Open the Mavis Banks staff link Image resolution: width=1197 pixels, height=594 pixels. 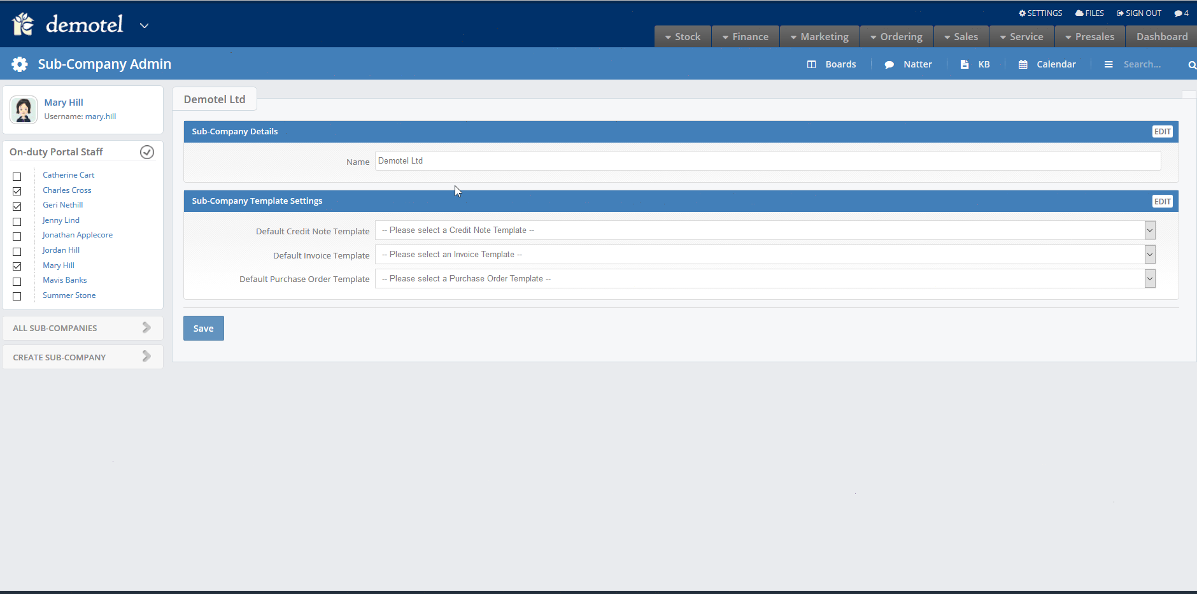pyautogui.click(x=64, y=280)
